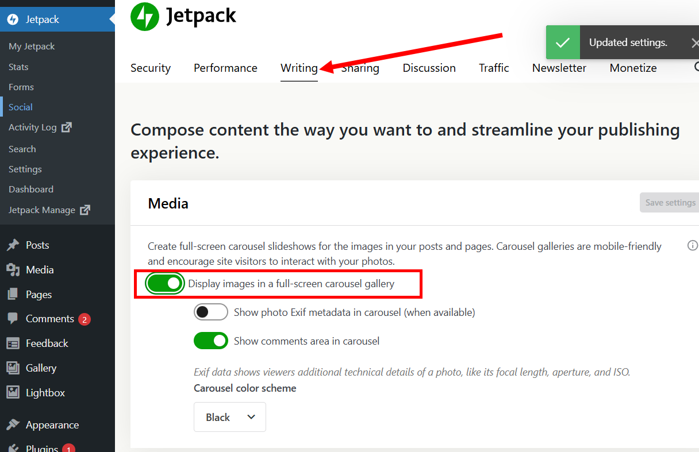Open the Newsletter tab
This screenshot has width=699, height=452.
tap(559, 68)
